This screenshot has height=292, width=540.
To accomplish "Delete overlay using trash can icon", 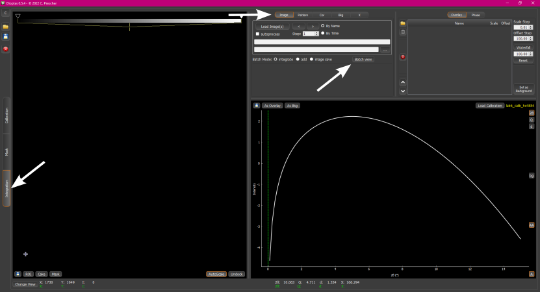I will (403, 32).
